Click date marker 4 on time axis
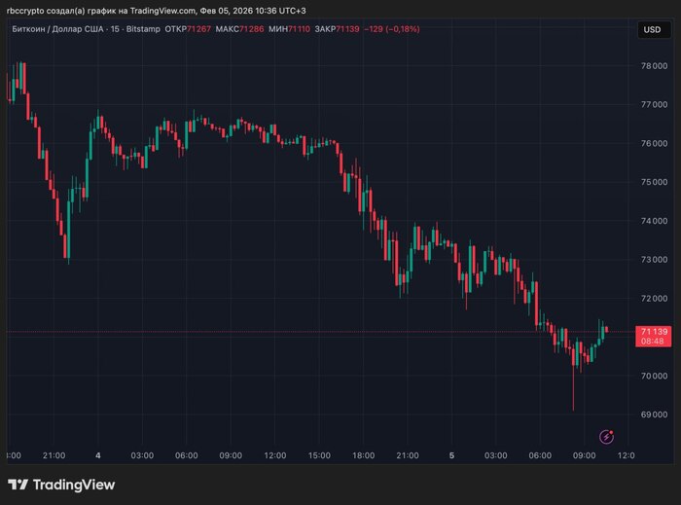This screenshot has width=681, height=505. point(98,455)
